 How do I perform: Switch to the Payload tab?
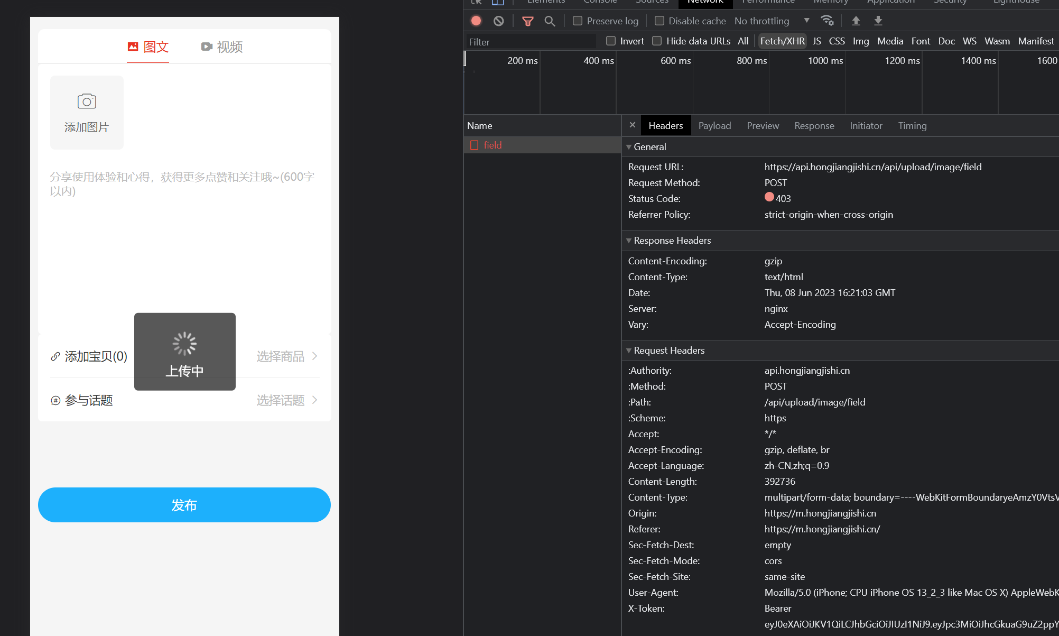click(714, 126)
